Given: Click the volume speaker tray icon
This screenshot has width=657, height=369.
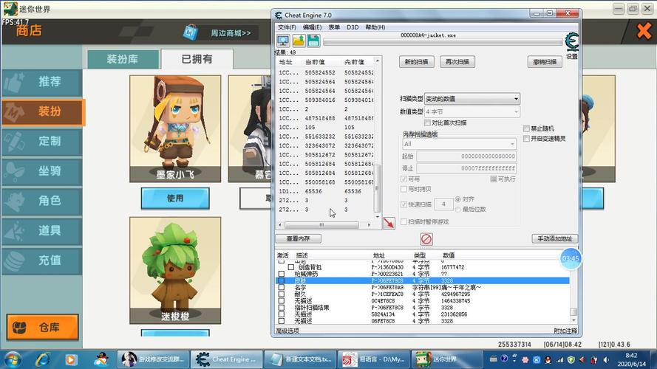Looking at the screenshot, I should [x=606, y=359].
